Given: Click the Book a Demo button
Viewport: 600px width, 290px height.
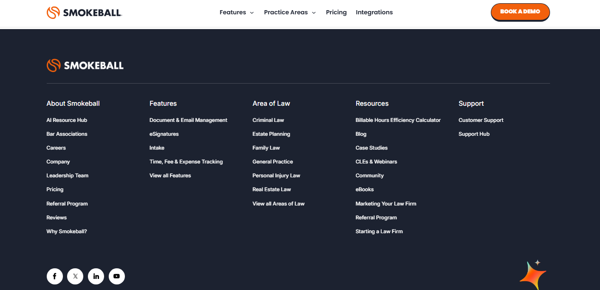Looking at the screenshot, I should (x=520, y=12).
